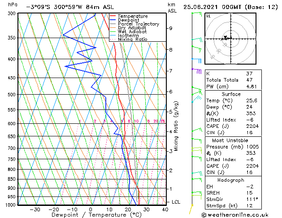
Task: Click the EH value -2
Action: 250,187
